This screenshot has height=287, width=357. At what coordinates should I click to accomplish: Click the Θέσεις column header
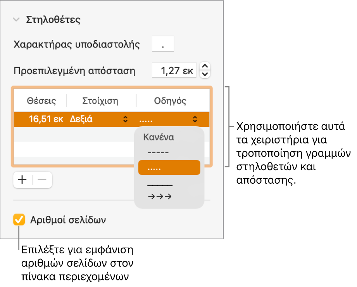click(41, 101)
